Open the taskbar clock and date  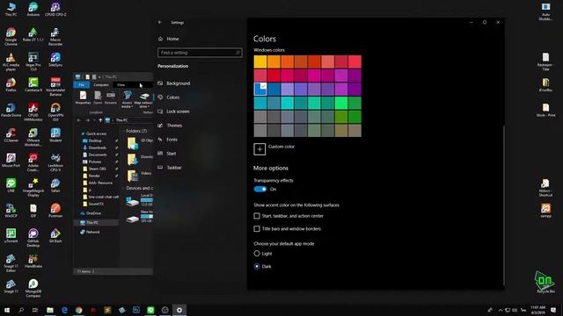pyautogui.click(x=537, y=310)
